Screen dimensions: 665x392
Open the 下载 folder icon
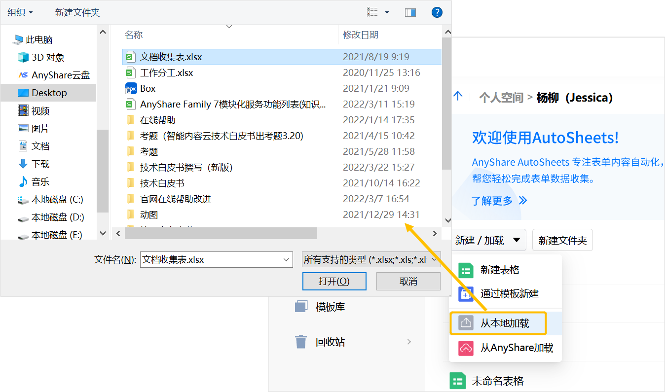[23, 164]
